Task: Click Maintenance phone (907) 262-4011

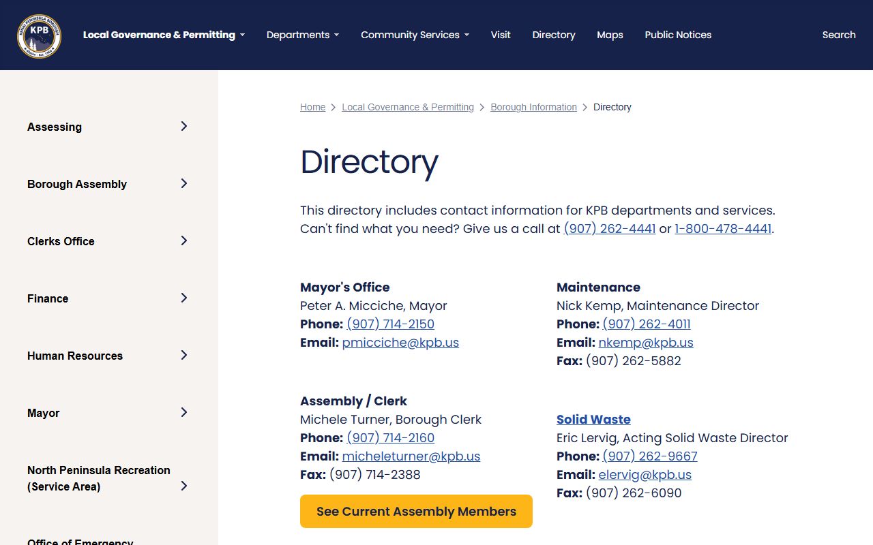Action: (x=647, y=324)
